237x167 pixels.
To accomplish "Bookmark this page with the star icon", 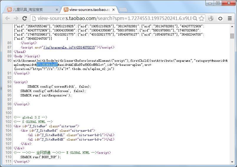I will [201, 19].
